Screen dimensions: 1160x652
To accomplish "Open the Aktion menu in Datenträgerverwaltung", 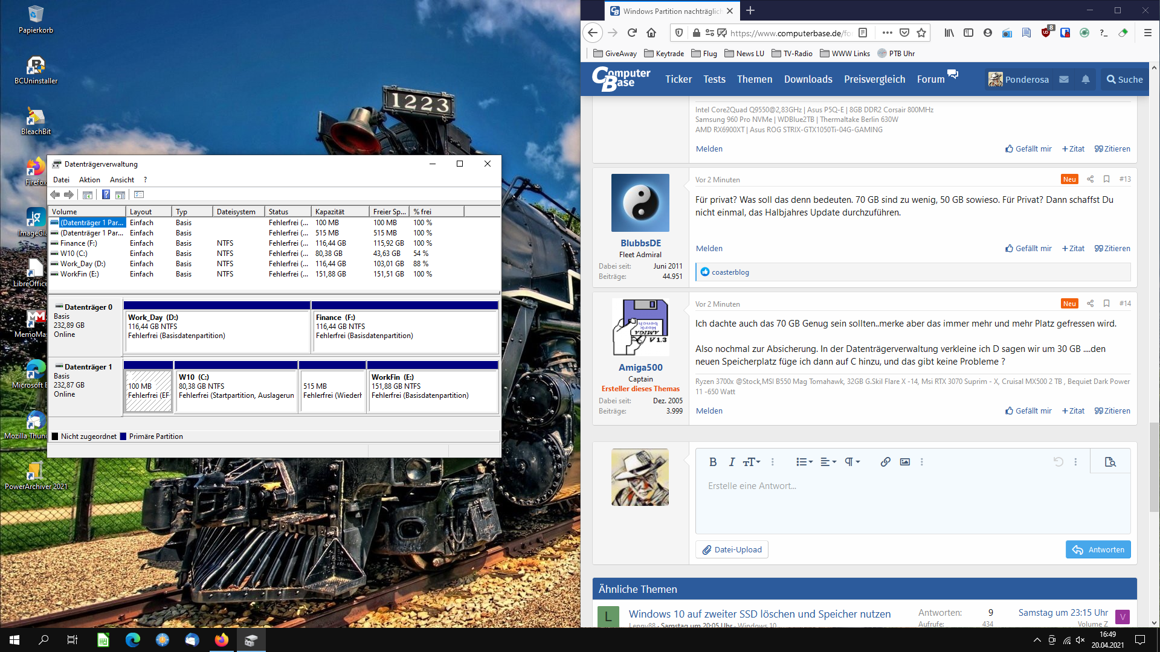I will tap(89, 180).
